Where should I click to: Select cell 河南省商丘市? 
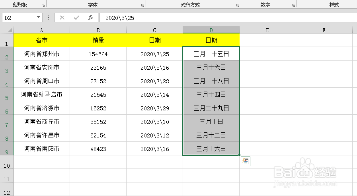pos(41,122)
